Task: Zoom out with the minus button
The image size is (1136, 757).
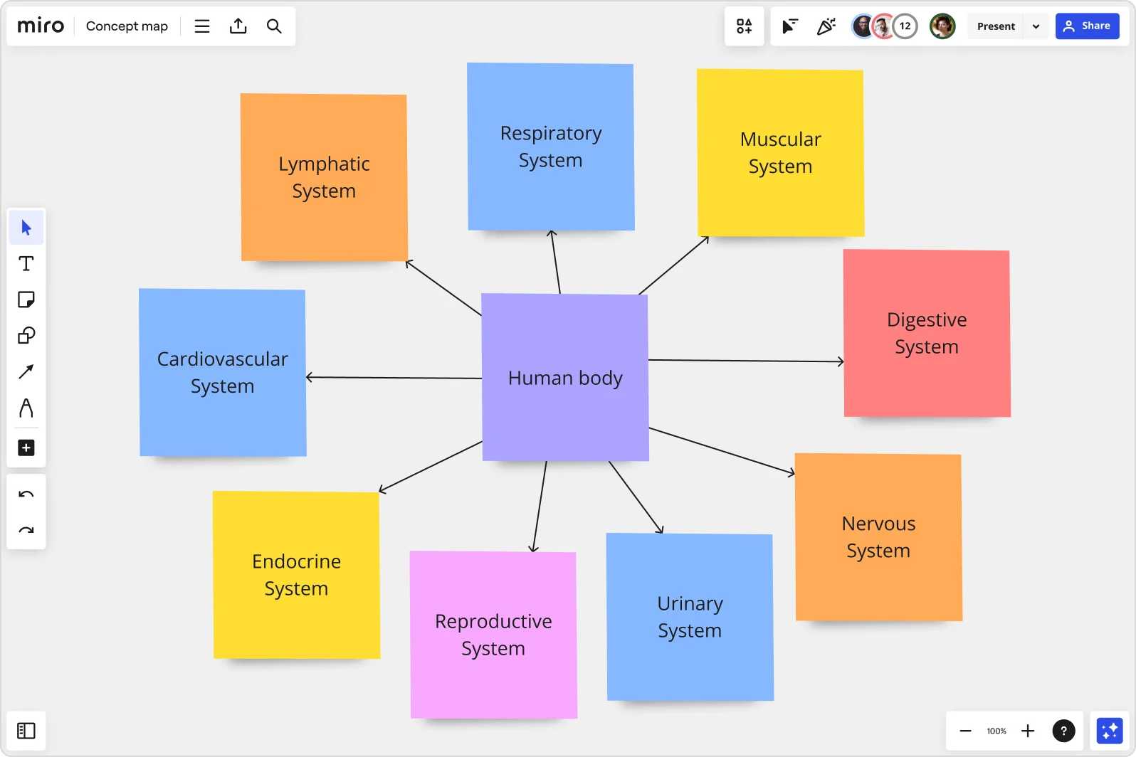Action: [965, 731]
